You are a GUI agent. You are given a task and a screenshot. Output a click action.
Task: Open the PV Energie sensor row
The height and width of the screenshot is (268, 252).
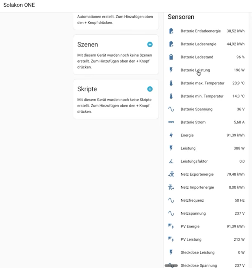click(190, 226)
